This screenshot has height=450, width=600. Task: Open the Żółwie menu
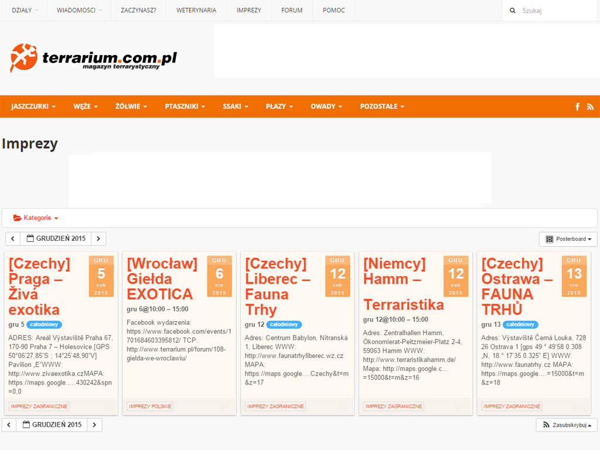click(131, 107)
